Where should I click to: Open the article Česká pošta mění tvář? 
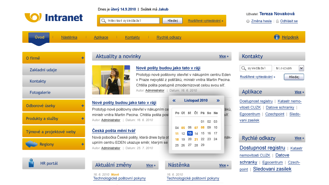114,130
